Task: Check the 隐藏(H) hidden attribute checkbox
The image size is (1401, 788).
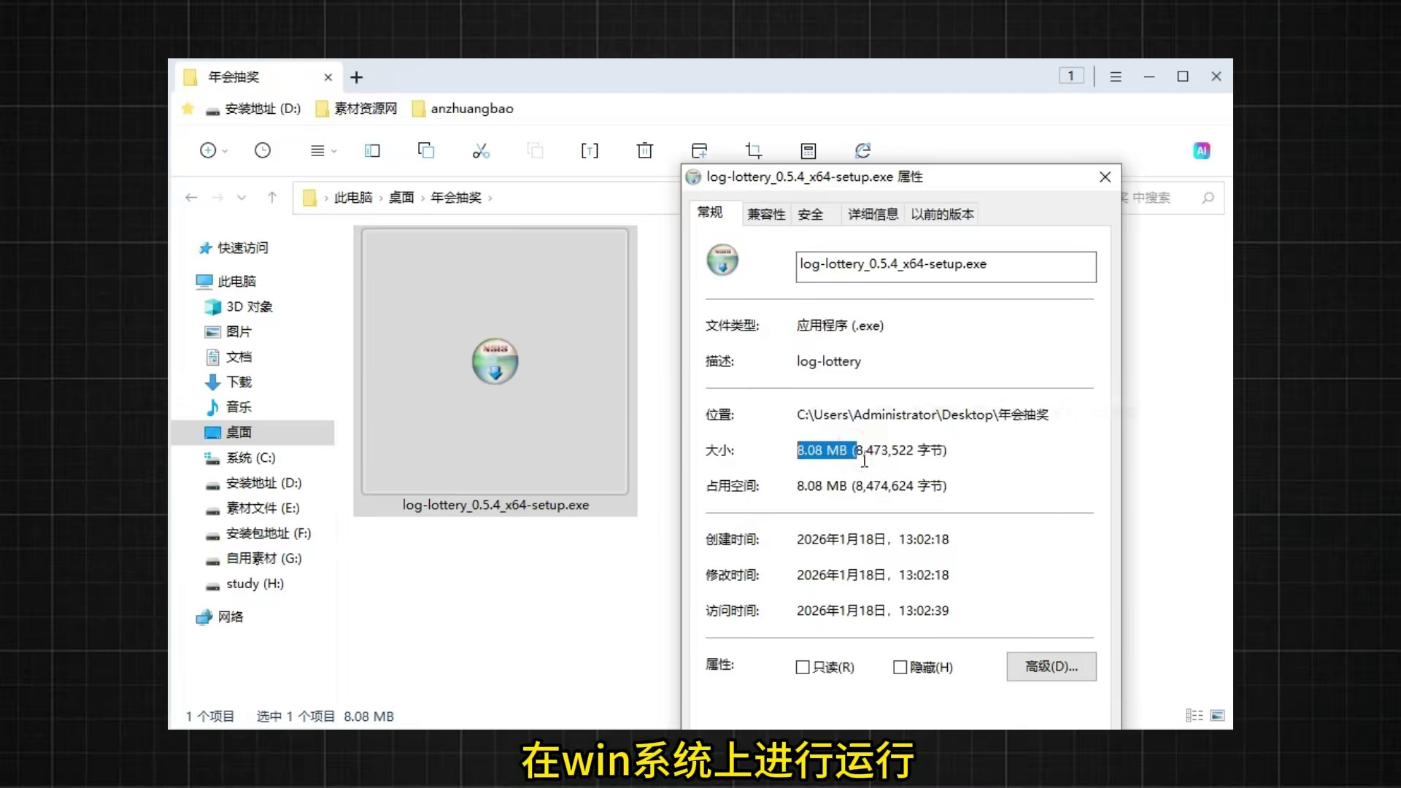Action: coord(900,667)
